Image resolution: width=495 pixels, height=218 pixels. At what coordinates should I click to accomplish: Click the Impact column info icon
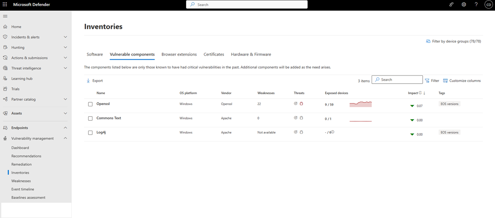[420, 93]
